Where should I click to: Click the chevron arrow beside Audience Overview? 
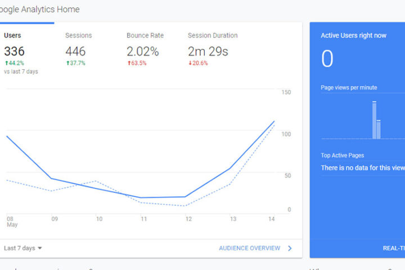(x=290, y=248)
